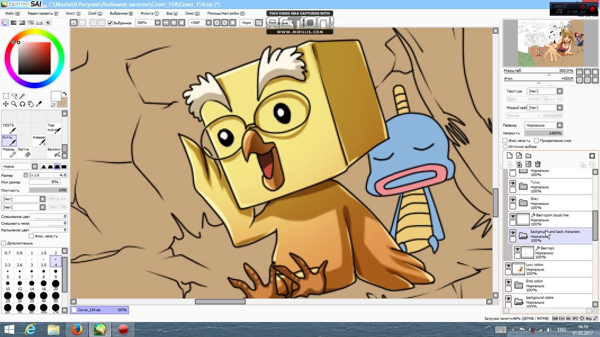Delete layer with trash icon

pos(538,164)
